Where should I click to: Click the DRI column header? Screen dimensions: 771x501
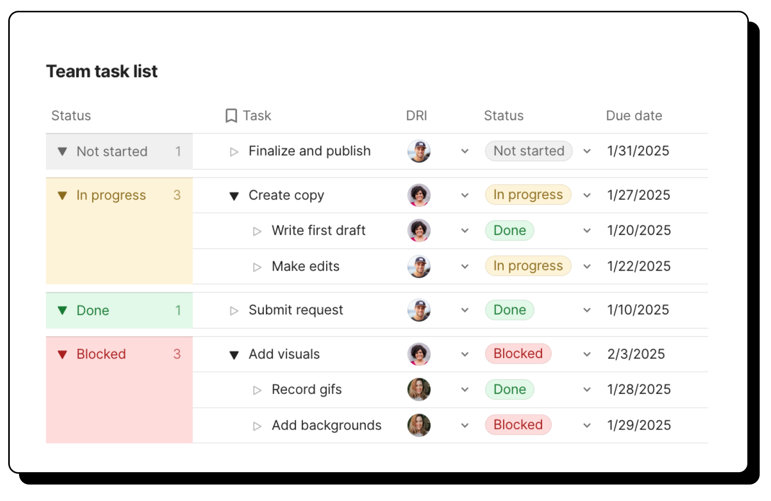(x=416, y=116)
